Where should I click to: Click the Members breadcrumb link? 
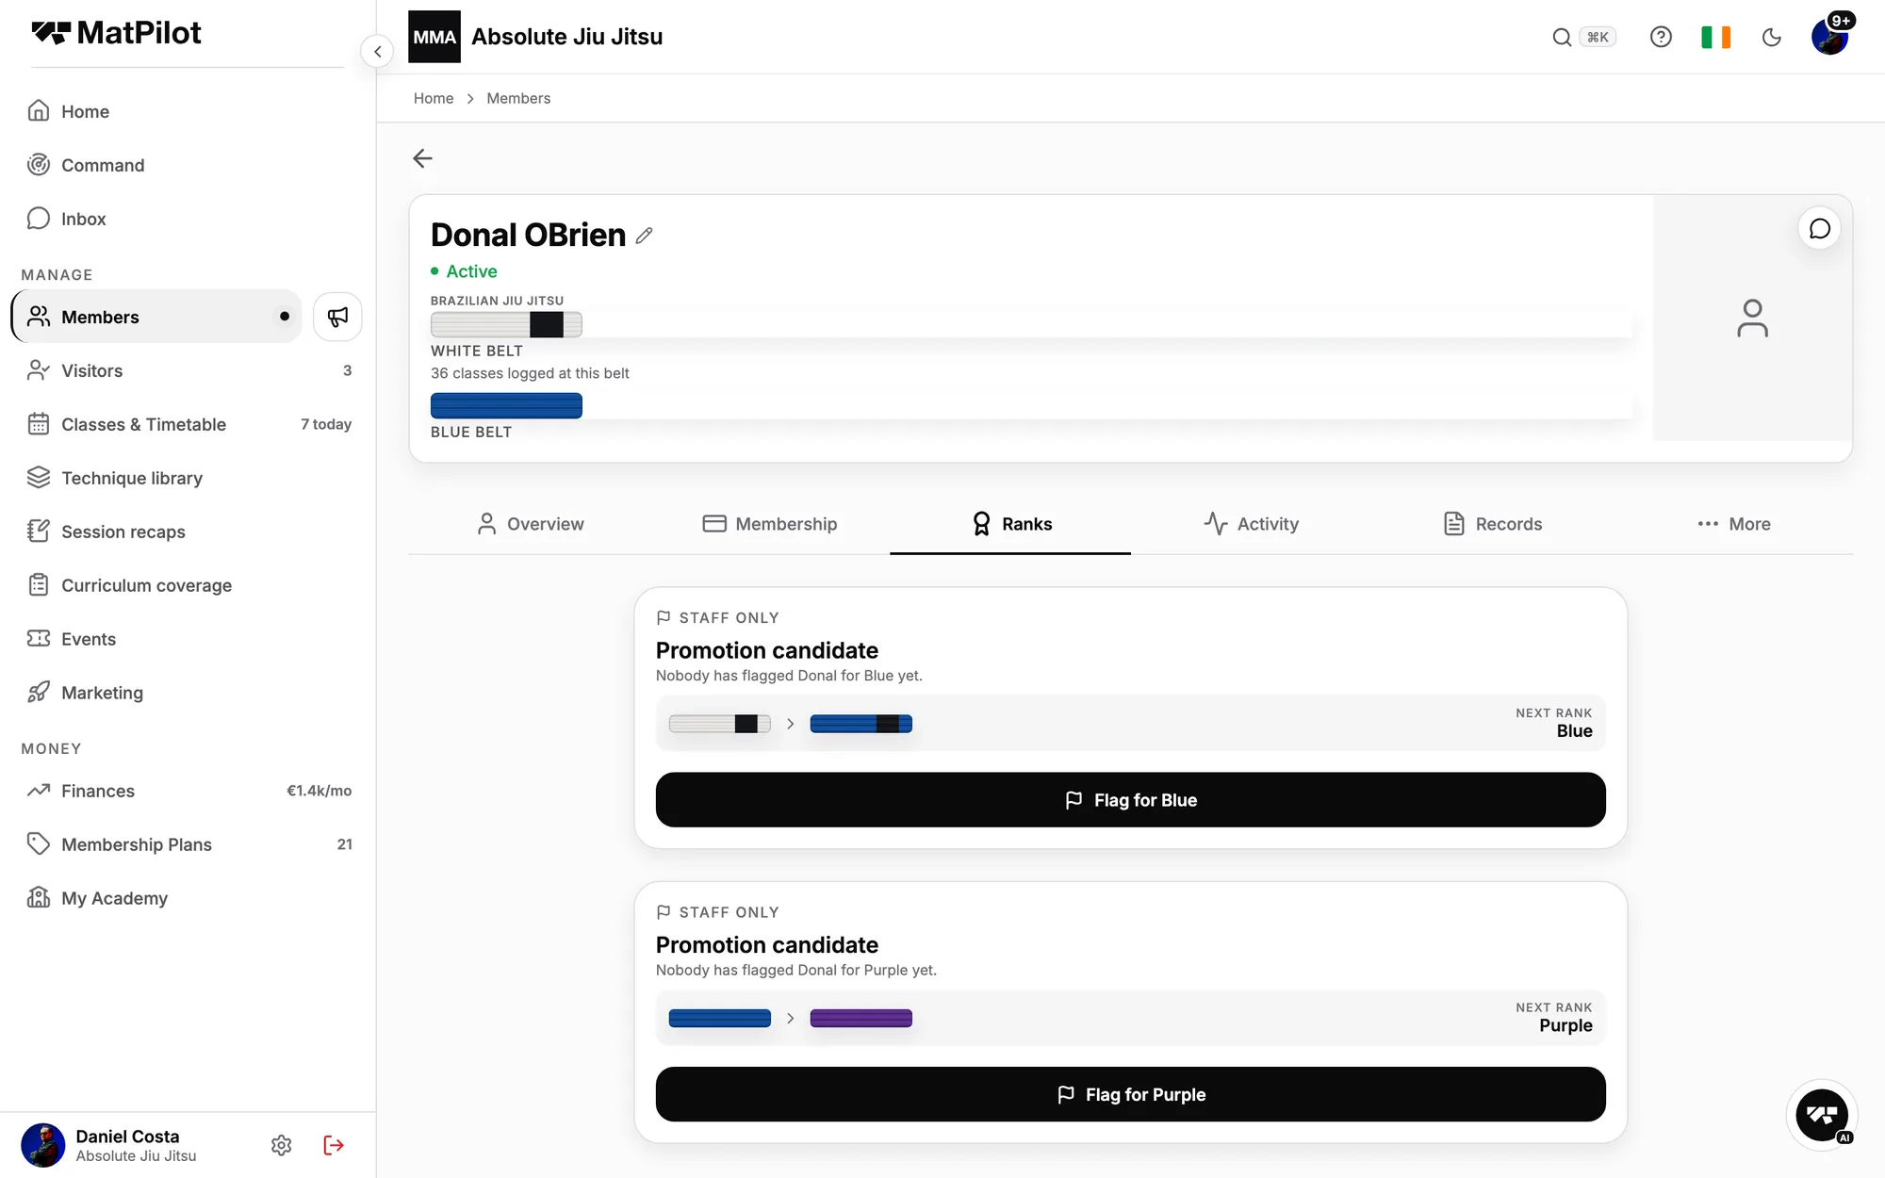[x=518, y=98]
